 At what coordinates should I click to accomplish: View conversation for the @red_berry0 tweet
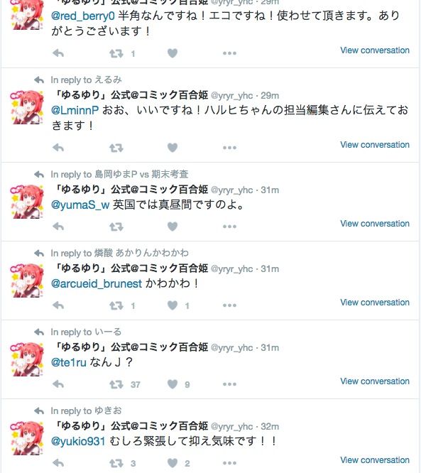point(375,50)
